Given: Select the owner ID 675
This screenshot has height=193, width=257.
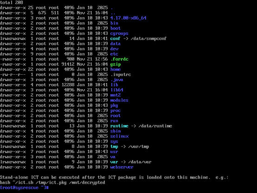Looking at the screenshot, I should [x=42, y=13].
